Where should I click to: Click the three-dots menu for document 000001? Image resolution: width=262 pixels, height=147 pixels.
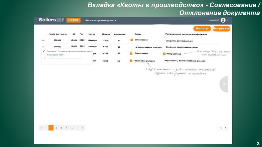coord(43,40)
